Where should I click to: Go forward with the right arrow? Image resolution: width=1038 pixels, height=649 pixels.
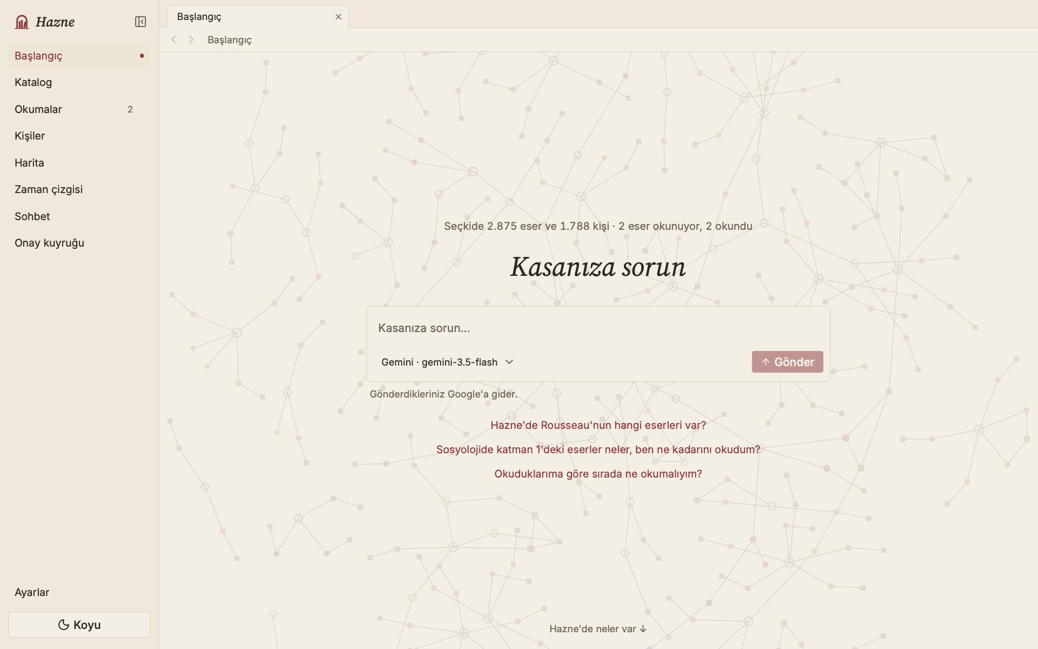(191, 39)
